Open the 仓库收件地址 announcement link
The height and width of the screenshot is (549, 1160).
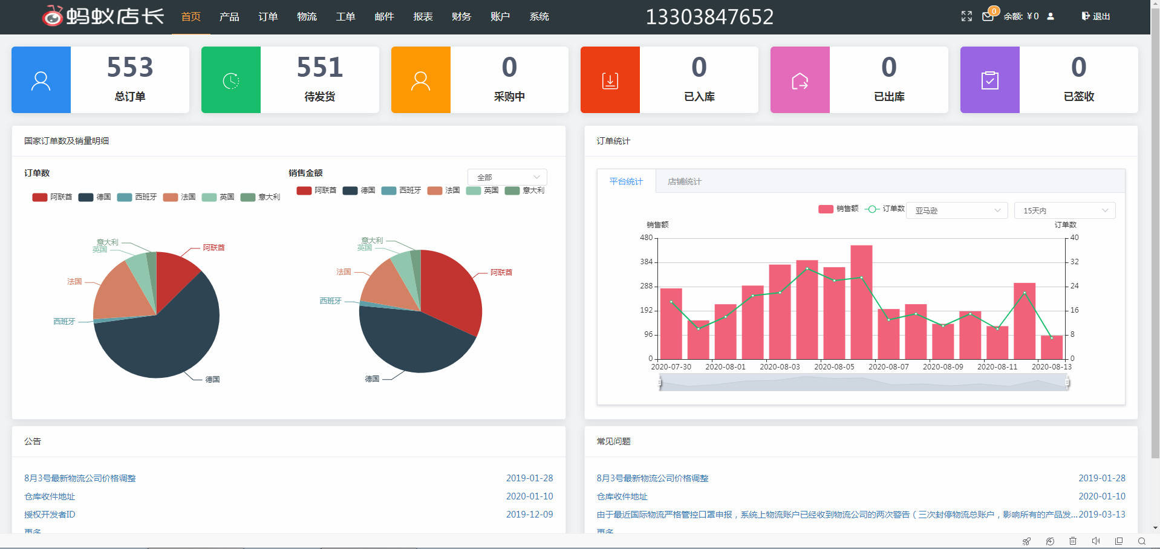coord(48,496)
